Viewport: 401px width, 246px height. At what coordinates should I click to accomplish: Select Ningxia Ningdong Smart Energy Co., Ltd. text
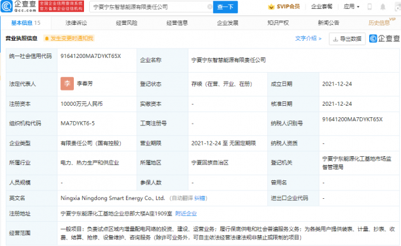click(113, 198)
